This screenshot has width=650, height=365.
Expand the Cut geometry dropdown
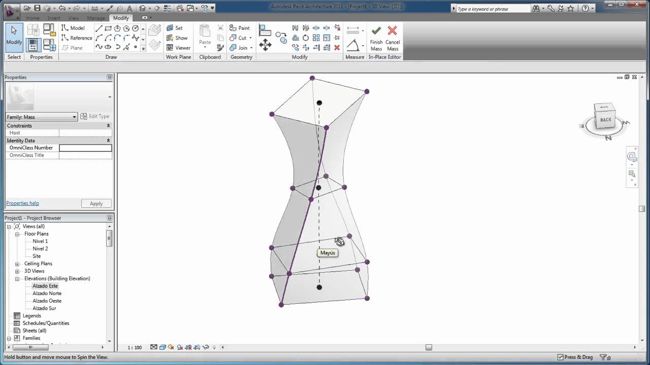(x=250, y=38)
